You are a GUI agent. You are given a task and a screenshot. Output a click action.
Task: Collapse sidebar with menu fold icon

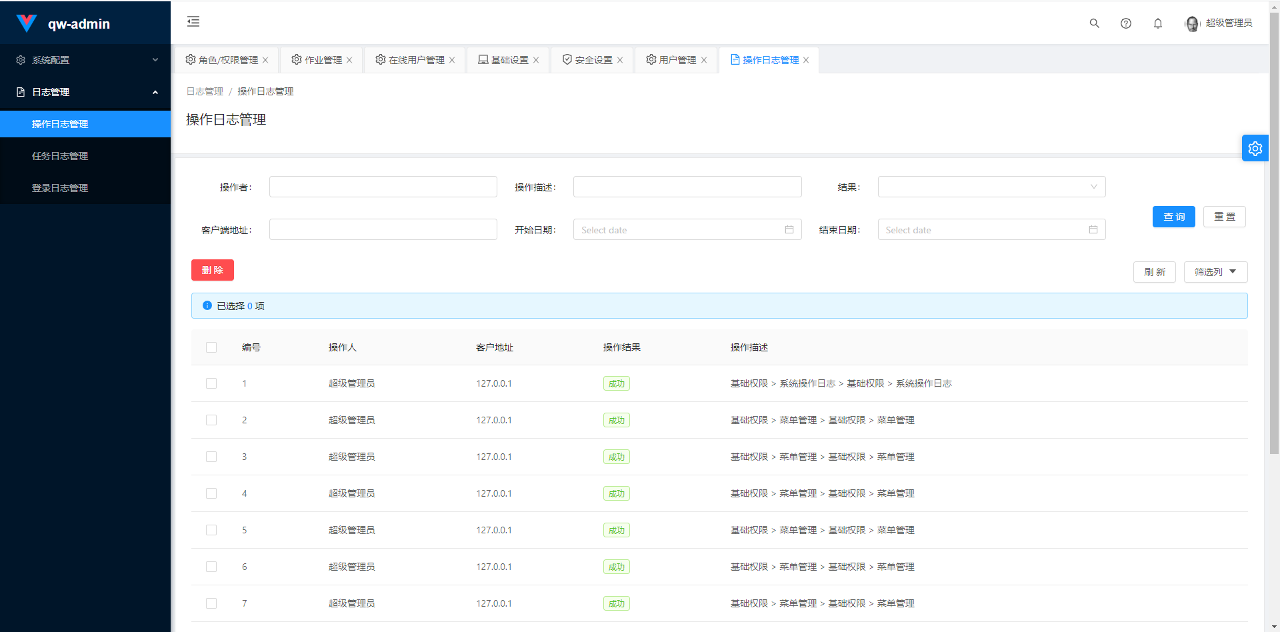(193, 22)
